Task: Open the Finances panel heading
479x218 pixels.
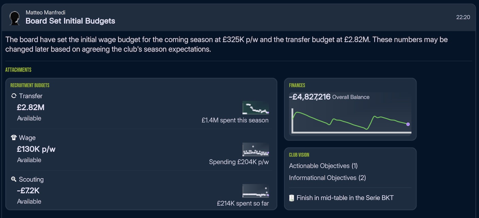Action: click(x=297, y=86)
